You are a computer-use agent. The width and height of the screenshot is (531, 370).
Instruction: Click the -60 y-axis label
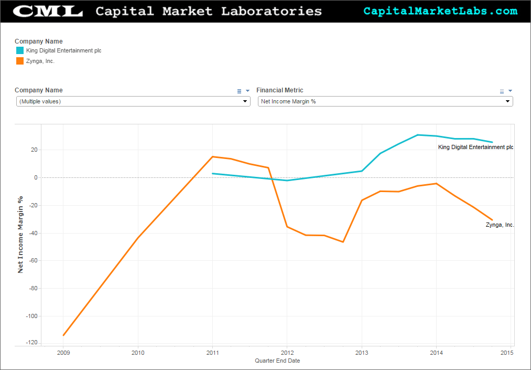[x=33, y=261]
